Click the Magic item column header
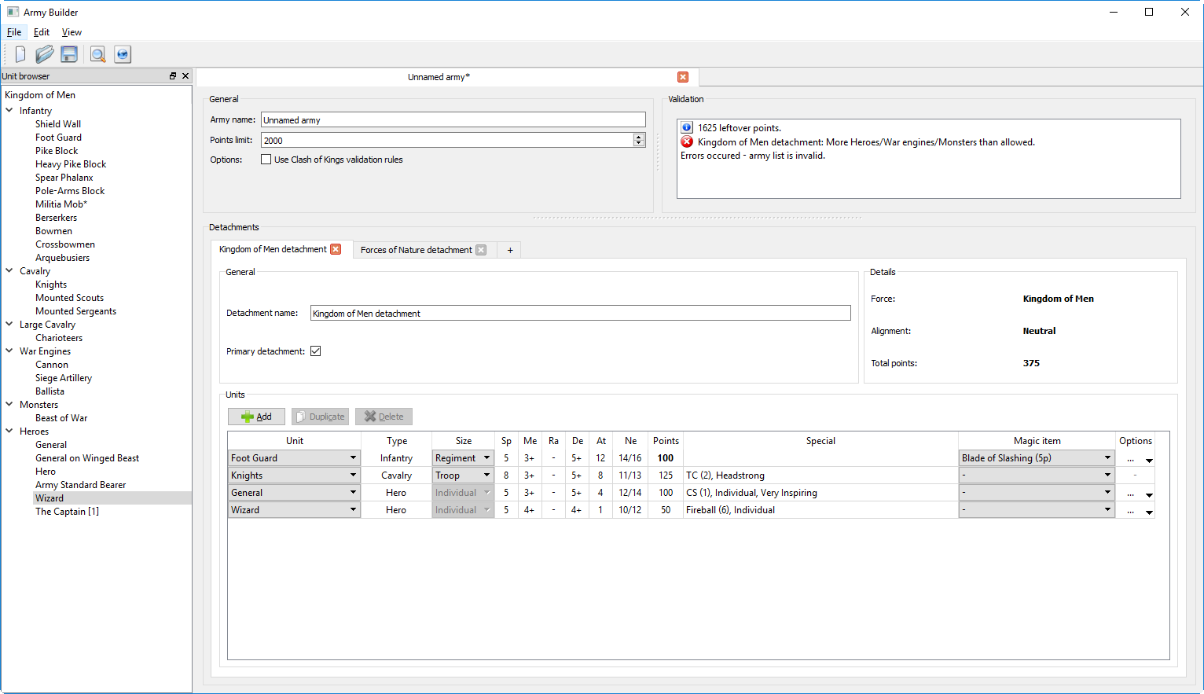 pyautogui.click(x=1037, y=441)
